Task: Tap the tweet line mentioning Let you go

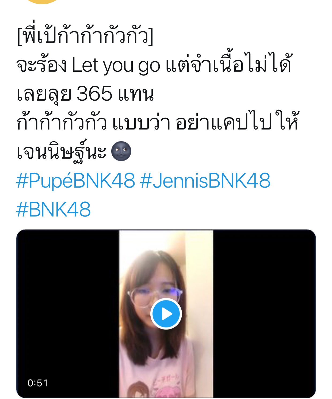Action: pyautogui.click(x=154, y=65)
